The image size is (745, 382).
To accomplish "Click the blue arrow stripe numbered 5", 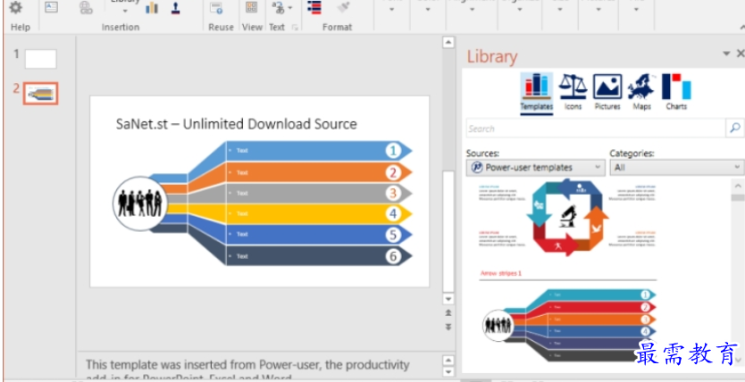I will pyautogui.click(x=318, y=235).
